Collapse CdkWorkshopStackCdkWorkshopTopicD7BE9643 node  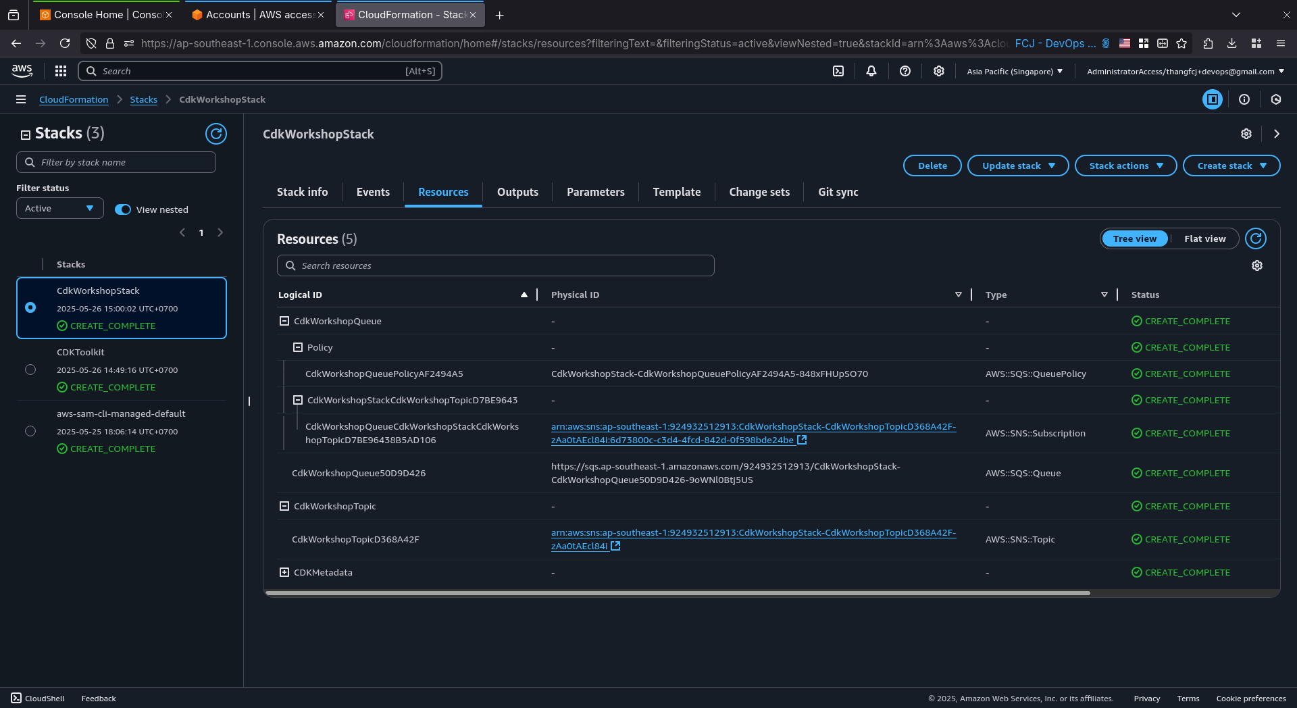298,400
